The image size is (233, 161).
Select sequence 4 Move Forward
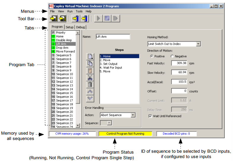[63, 51]
